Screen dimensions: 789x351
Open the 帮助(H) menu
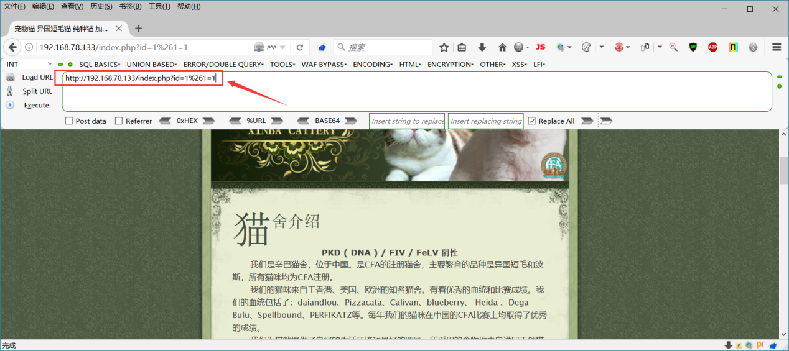pos(189,6)
